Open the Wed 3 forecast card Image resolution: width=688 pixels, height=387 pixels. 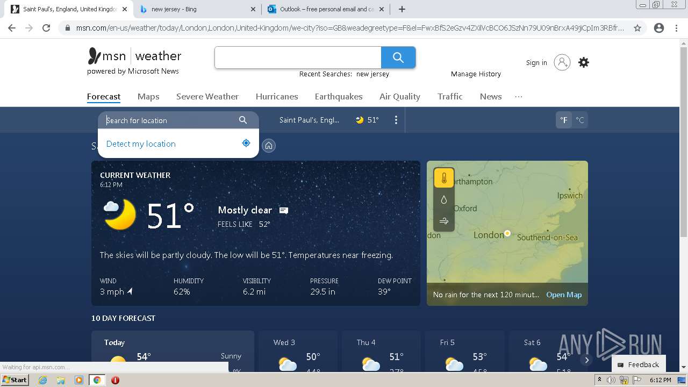click(x=298, y=352)
